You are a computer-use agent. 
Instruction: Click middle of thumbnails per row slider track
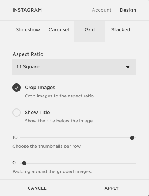pyautogui.click(x=78, y=138)
